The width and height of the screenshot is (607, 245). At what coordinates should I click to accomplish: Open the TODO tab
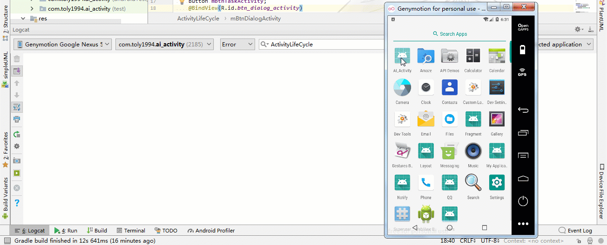pos(166,231)
